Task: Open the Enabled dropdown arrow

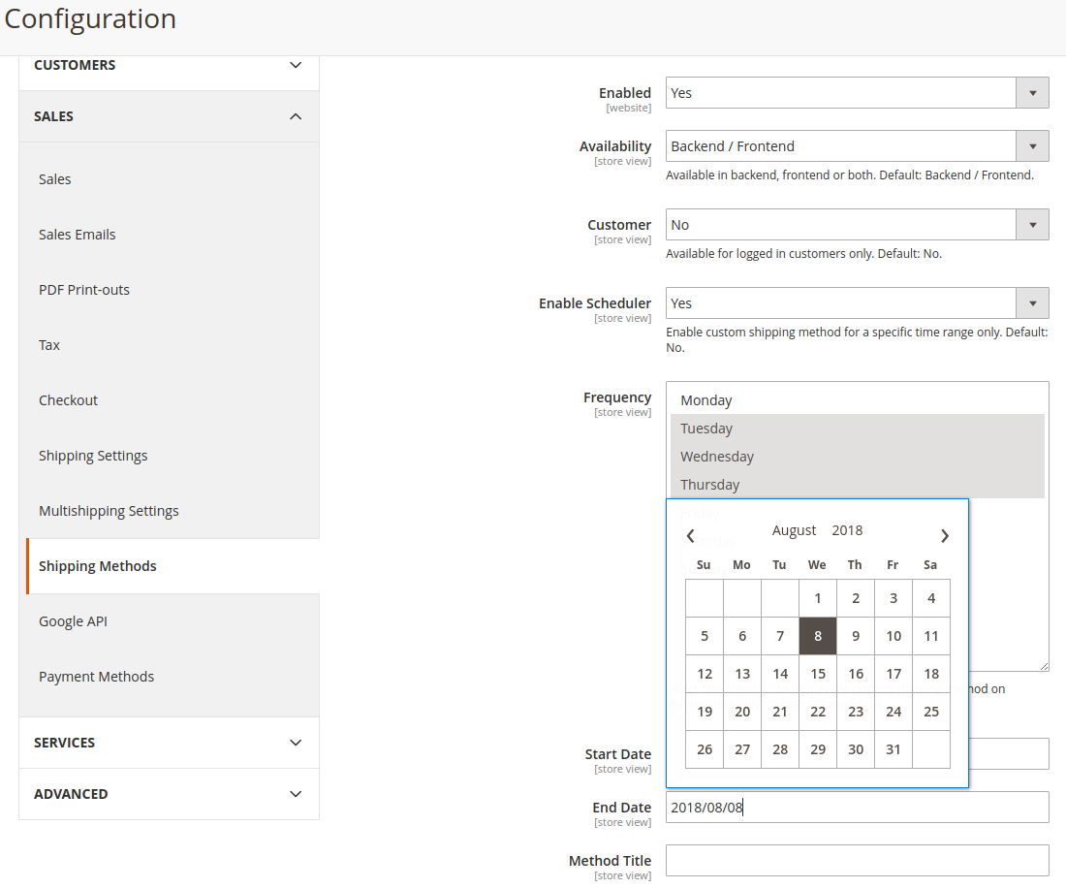Action: 1032,93
